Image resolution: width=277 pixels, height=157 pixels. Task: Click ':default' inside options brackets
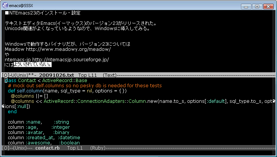(x=216, y=101)
